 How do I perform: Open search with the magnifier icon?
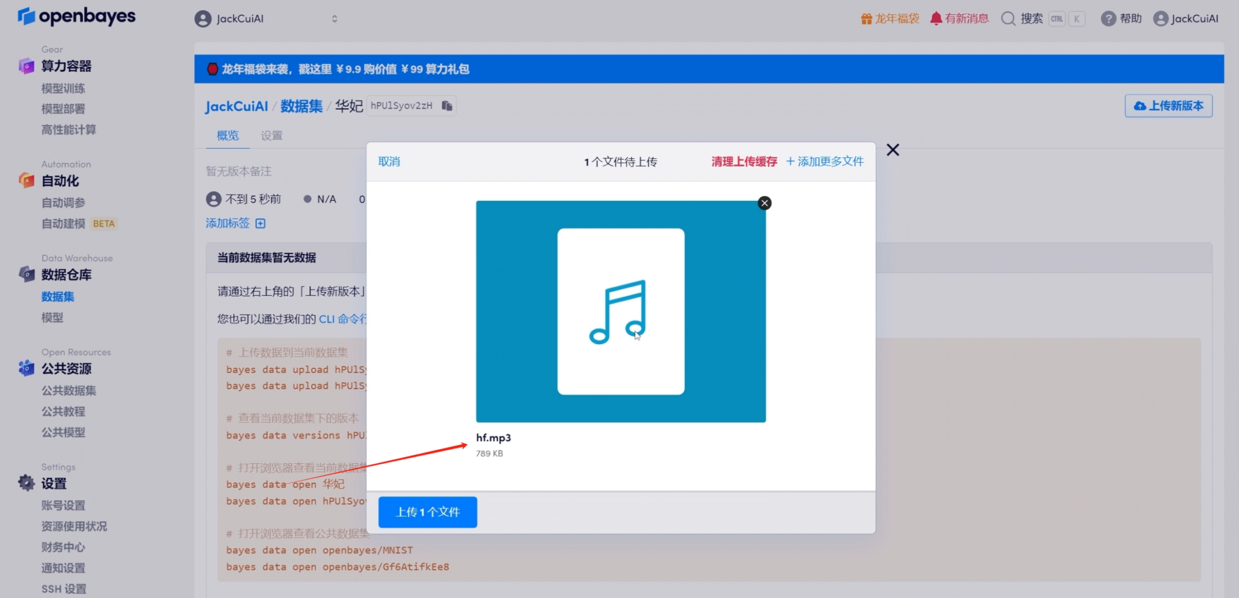click(x=1008, y=18)
